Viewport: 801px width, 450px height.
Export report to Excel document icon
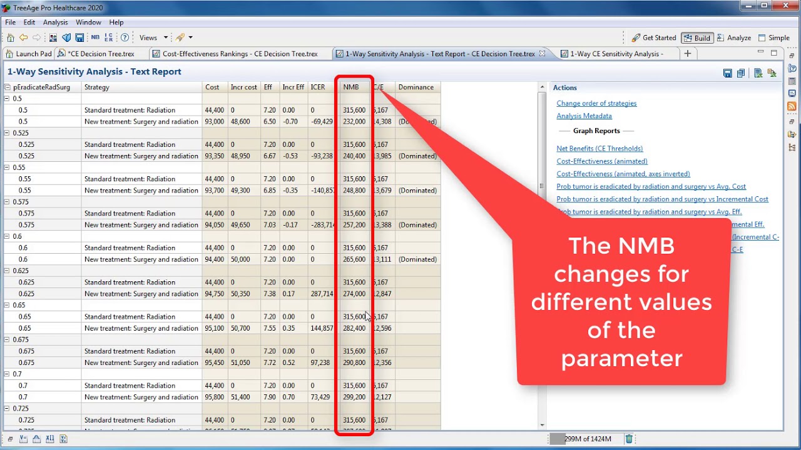(758, 73)
